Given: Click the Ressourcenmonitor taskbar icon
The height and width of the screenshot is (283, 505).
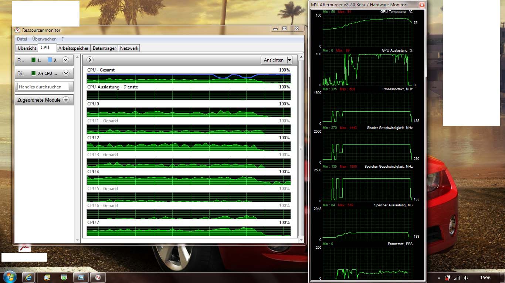Looking at the screenshot, I should click(98, 277).
